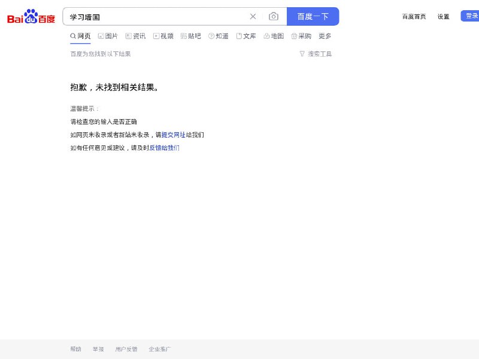Open the 设置 (Settings) menu
The width and height of the screenshot is (479, 359).
(x=443, y=17)
